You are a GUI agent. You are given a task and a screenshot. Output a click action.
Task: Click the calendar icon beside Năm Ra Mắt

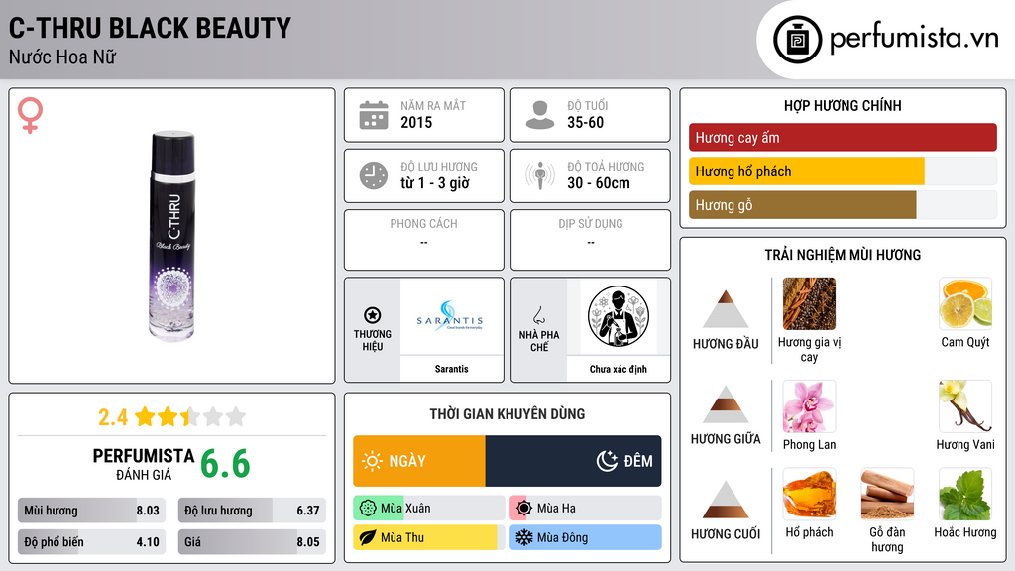pos(374,115)
